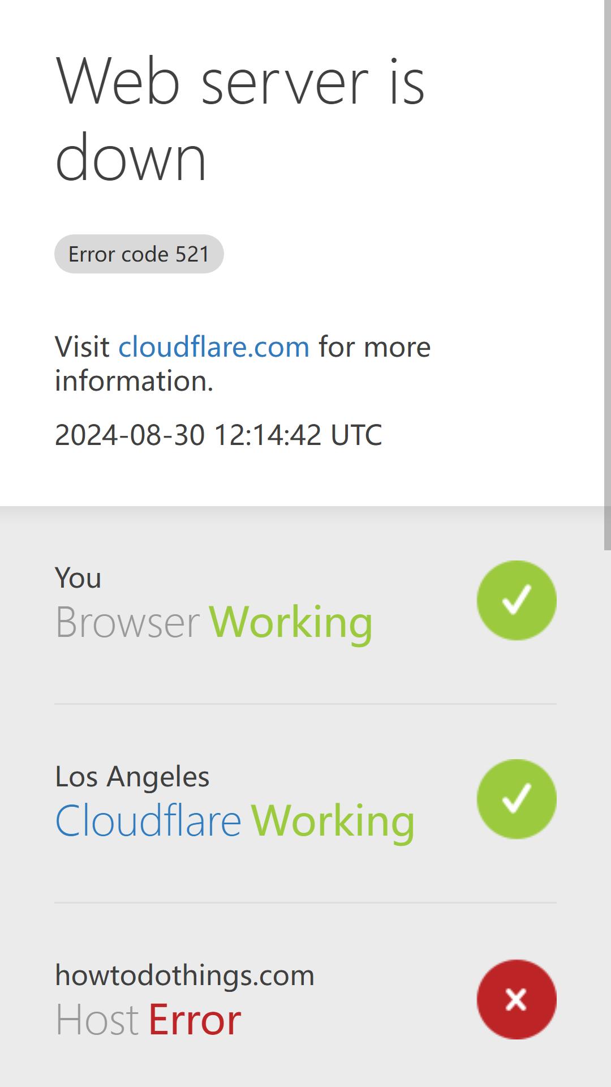Click the howtodothings.com host name
This screenshot has height=1087, width=611.
(184, 975)
